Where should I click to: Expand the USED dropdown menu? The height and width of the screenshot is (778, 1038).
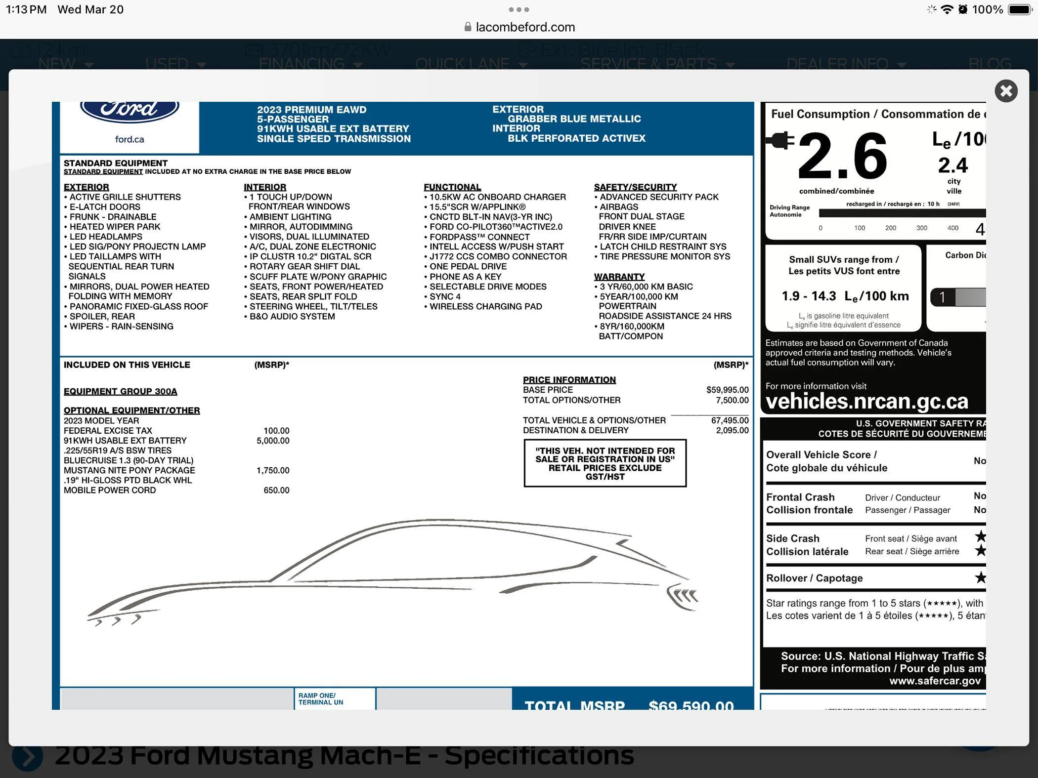coord(175,64)
